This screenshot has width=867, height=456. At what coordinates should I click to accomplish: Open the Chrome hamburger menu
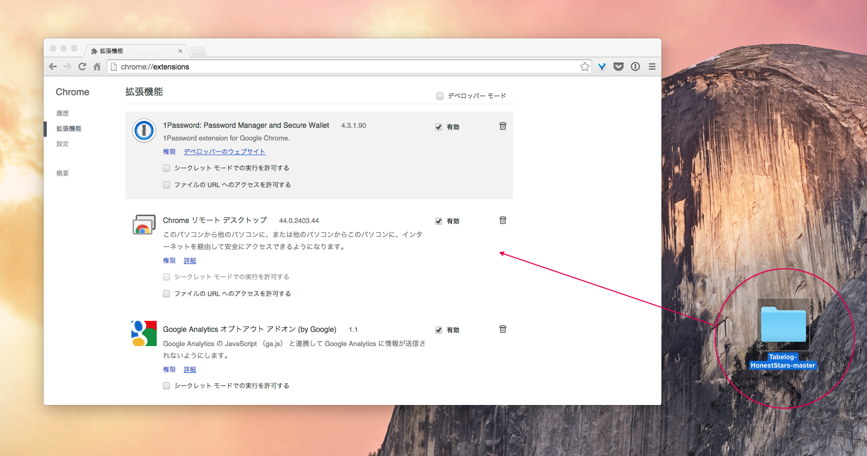click(652, 67)
